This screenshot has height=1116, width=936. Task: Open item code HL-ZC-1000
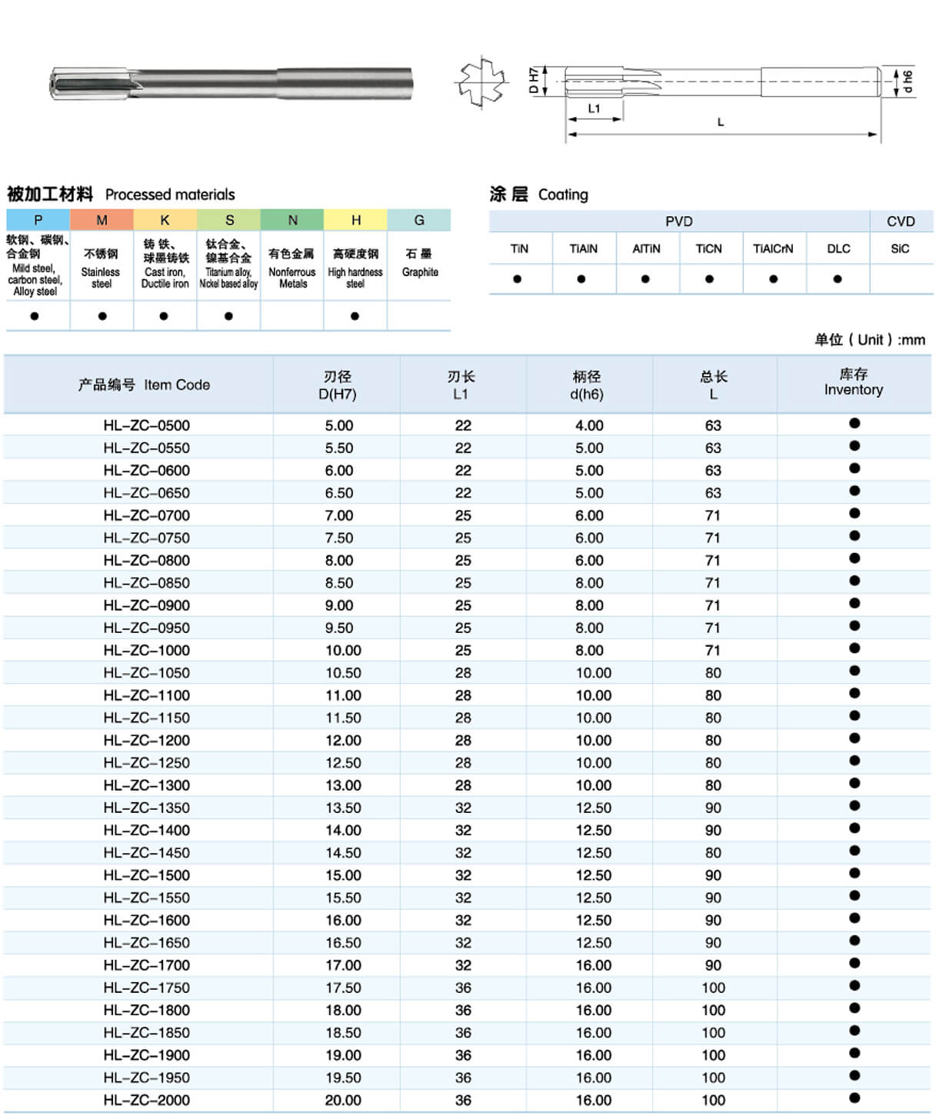pyautogui.click(x=146, y=651)
